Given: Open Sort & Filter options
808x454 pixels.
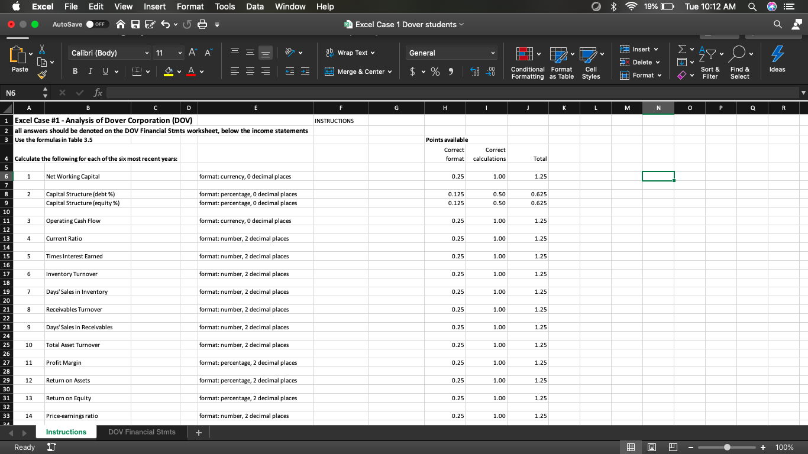Looking at the screenshot, I should point(710,62).
